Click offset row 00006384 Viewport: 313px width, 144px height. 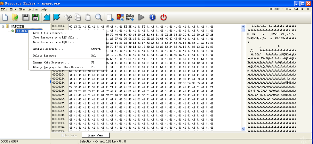point(59,123)
